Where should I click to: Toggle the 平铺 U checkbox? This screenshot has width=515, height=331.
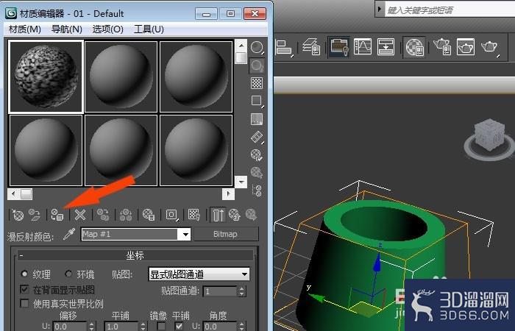[x=179, y=327]
